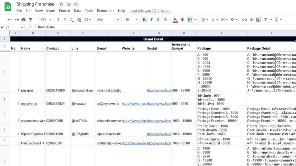Create a filter
Viewport: 296px width, 166px height.
tap(265, 20)
